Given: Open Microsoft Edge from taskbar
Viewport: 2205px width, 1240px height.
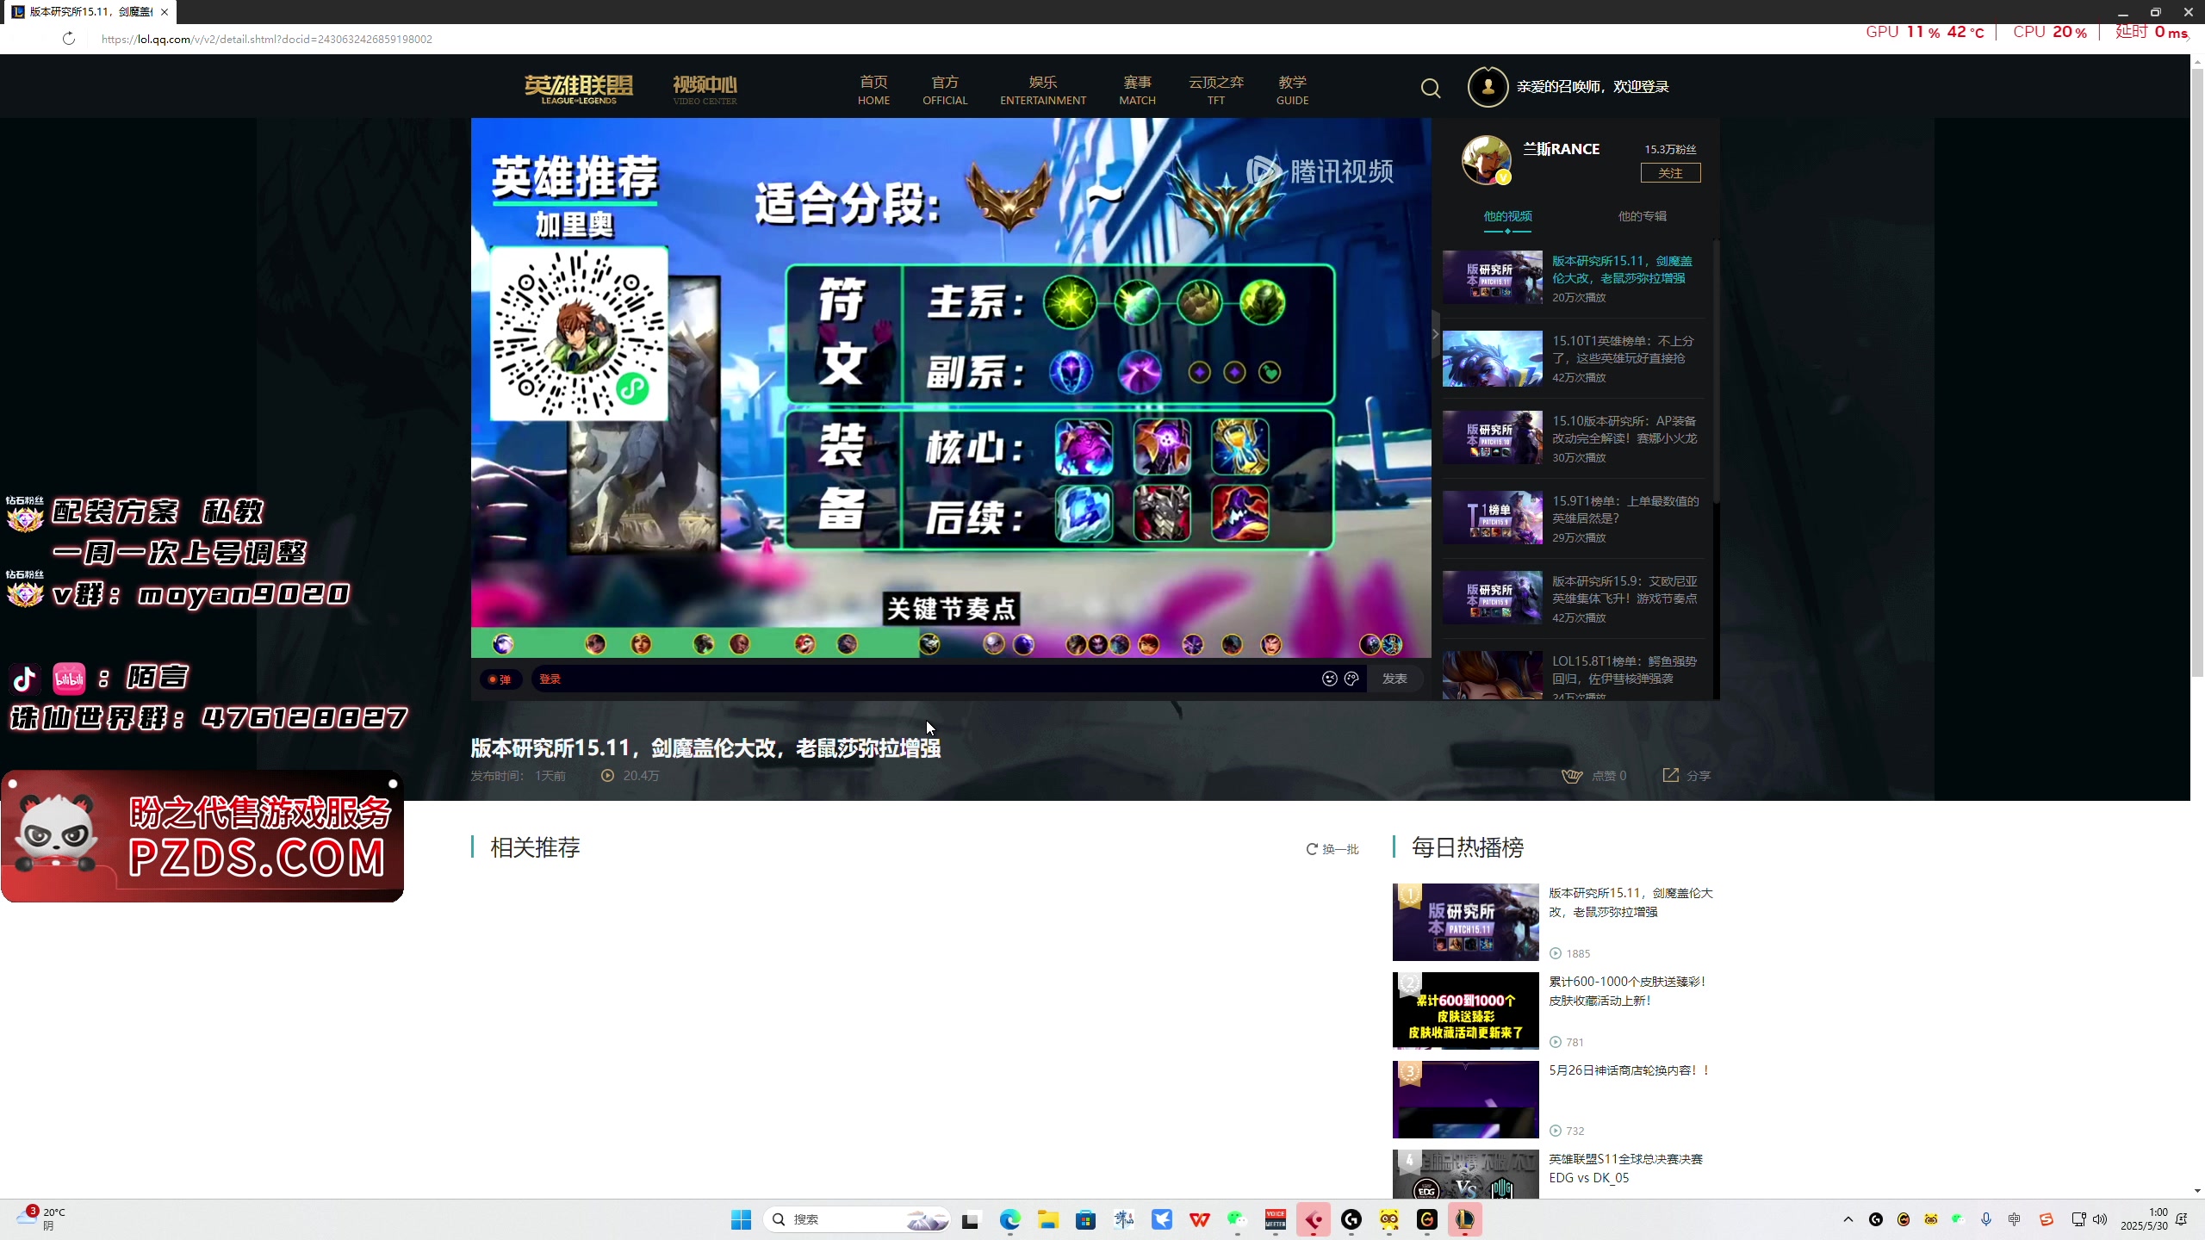Looking at the screenshot, I should tap(1009, 1219).
